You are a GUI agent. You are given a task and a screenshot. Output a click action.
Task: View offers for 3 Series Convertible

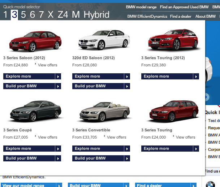coord(116,137)
